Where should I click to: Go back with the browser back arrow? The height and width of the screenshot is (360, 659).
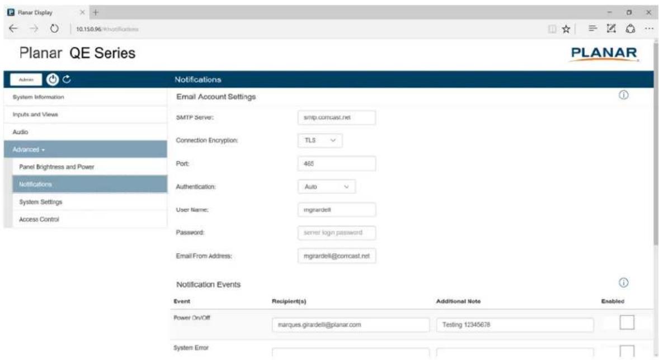(13, 28)
